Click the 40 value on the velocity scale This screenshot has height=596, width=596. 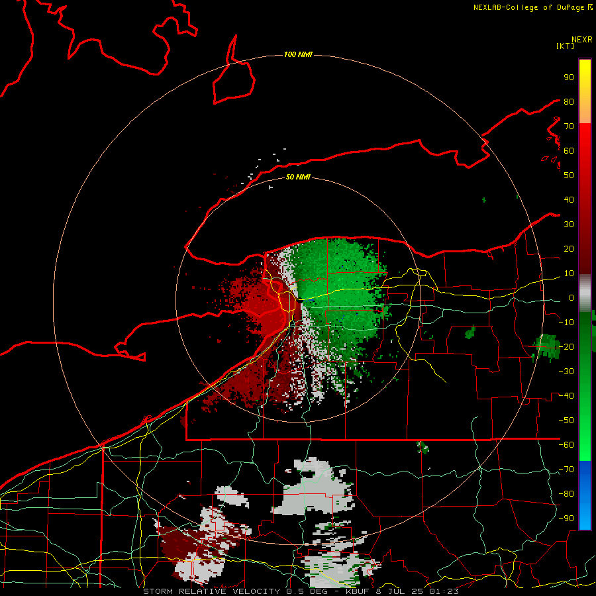point(569,199)
